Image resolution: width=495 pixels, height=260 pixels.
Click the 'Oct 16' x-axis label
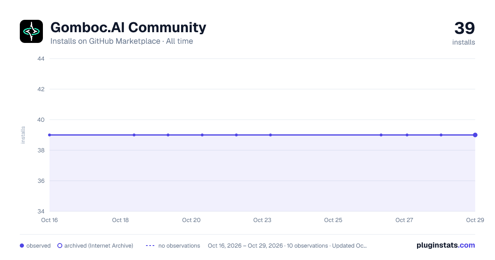click(49, 220)
